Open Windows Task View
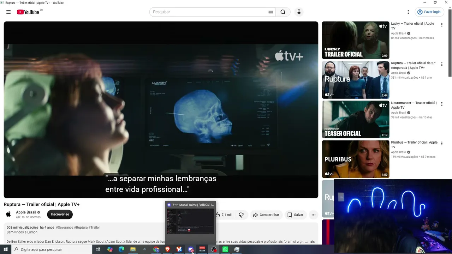The height and width of the screenshot is (254, 452). pyautogui.click(x=98, y=249)
